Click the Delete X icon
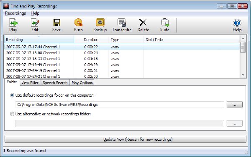 pyautogui.click(x=143, y=22)
